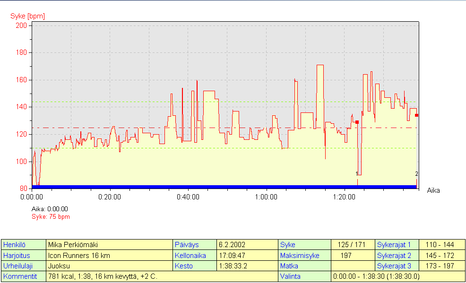The height and width of the screenshot is (283, 466).
Task: Click the empty Matka distance field
Action: click(353, 266)
